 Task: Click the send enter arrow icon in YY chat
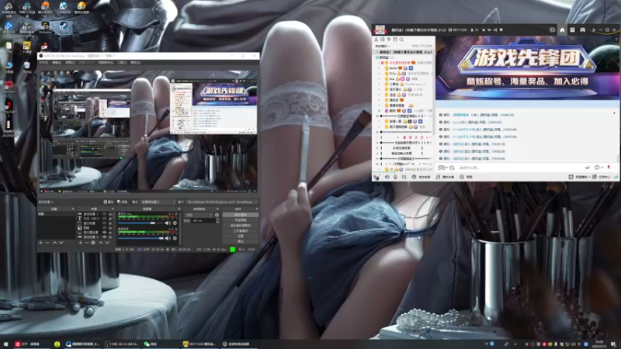pos(588,168)
